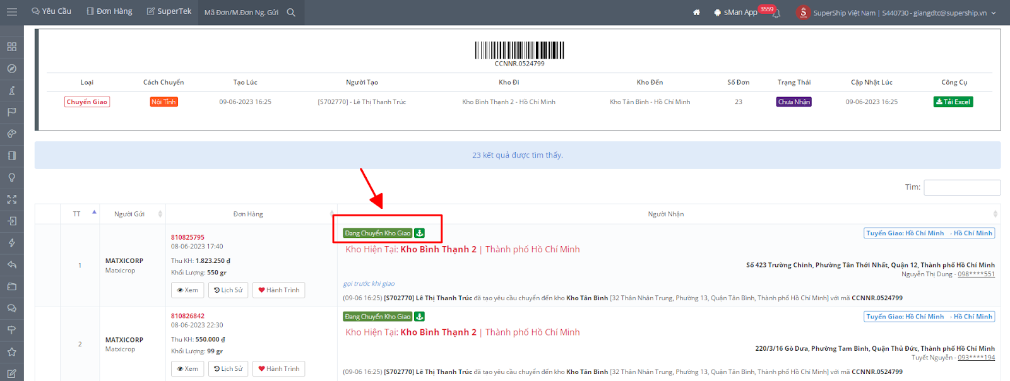Click the red SuperShip avatar logo
The width and height of the screenshot is (1010, 381).
[803, 13]
